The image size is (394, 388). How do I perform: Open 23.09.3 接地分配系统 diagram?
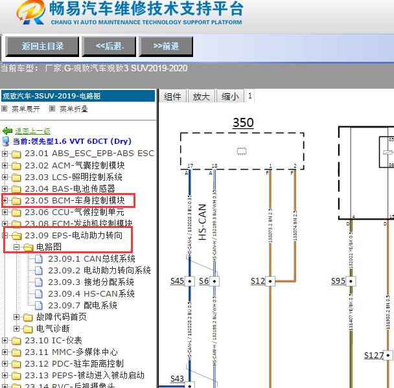(91, 282)
